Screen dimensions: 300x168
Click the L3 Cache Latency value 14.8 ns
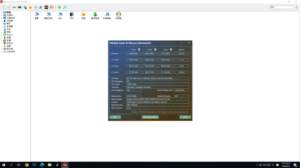pyautogui.click(x=182, y=72)
